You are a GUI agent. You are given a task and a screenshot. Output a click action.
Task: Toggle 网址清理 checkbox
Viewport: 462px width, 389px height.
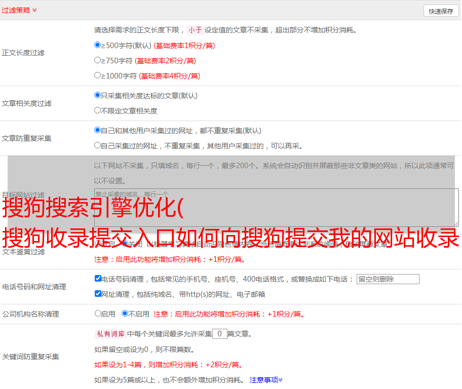click(x=98, y=293)
